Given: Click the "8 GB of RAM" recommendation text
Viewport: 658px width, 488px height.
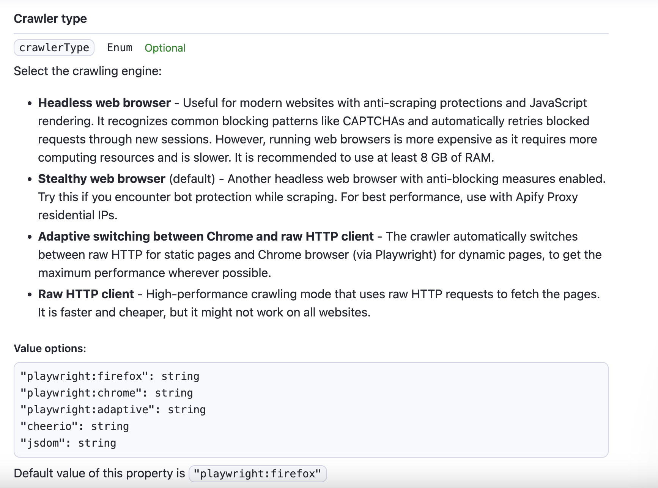Looking at the screenshot, I should [x=457, y=157].
